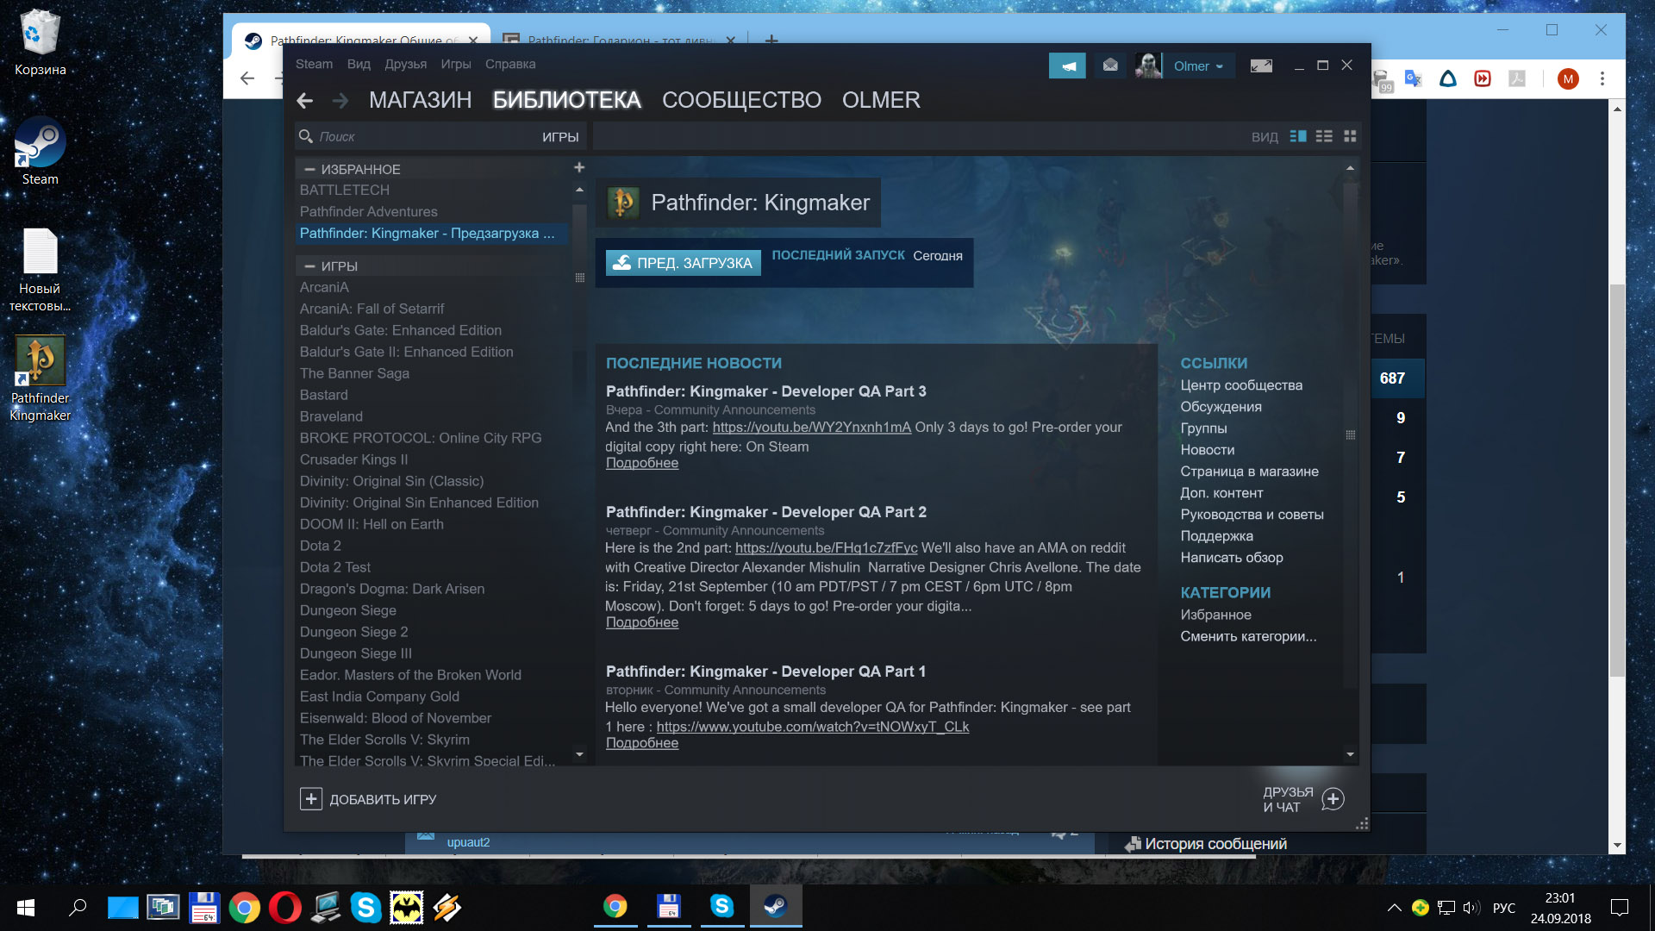The height and width of the screenshot is (931, 1655).
Task: Collapse the ИГРЫ category
Action: coord(309,266)
